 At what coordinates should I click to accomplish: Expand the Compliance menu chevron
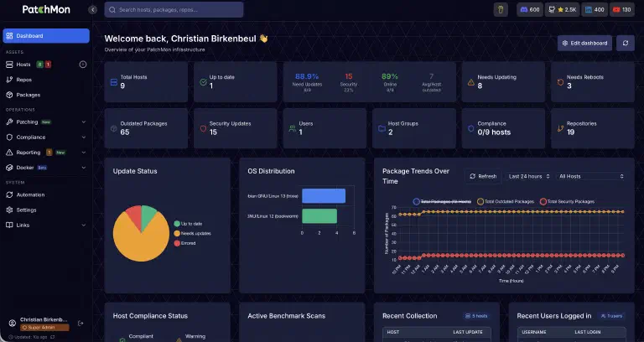83,137
